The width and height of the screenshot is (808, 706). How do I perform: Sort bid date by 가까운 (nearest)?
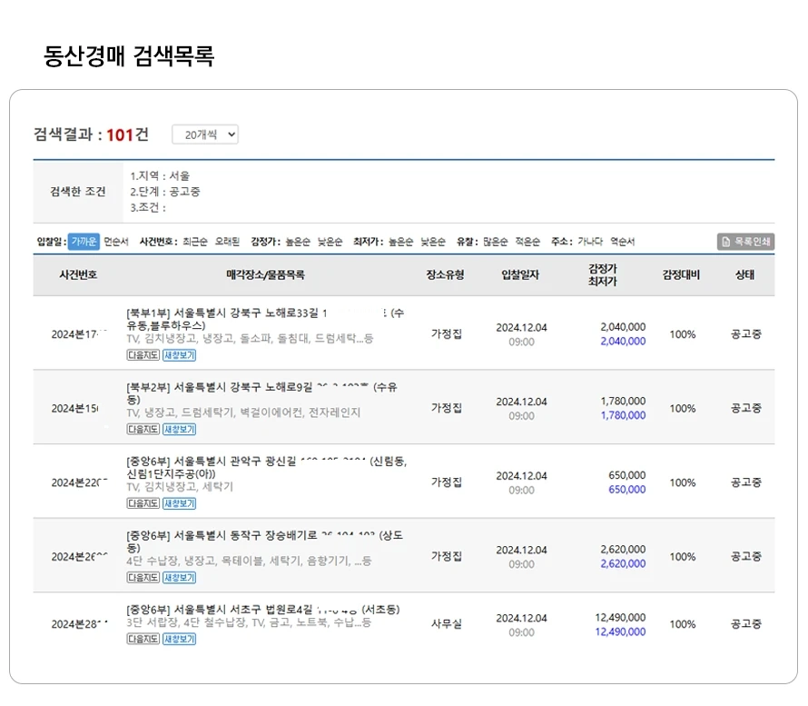pyautogui.click(x=84, y=242)
